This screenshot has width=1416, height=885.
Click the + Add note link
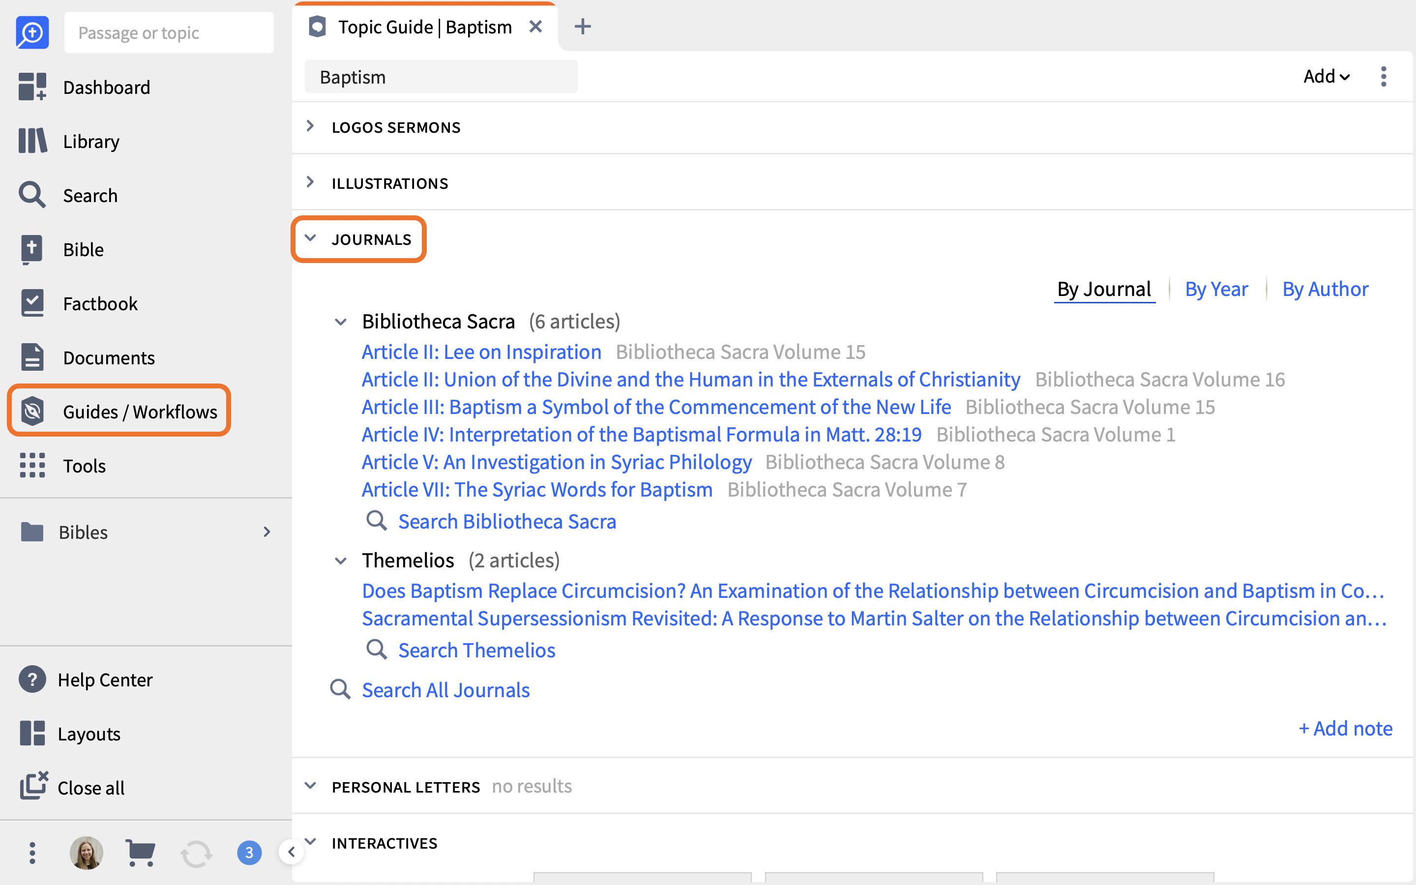pyautogui.click(x=1345, y=728)
